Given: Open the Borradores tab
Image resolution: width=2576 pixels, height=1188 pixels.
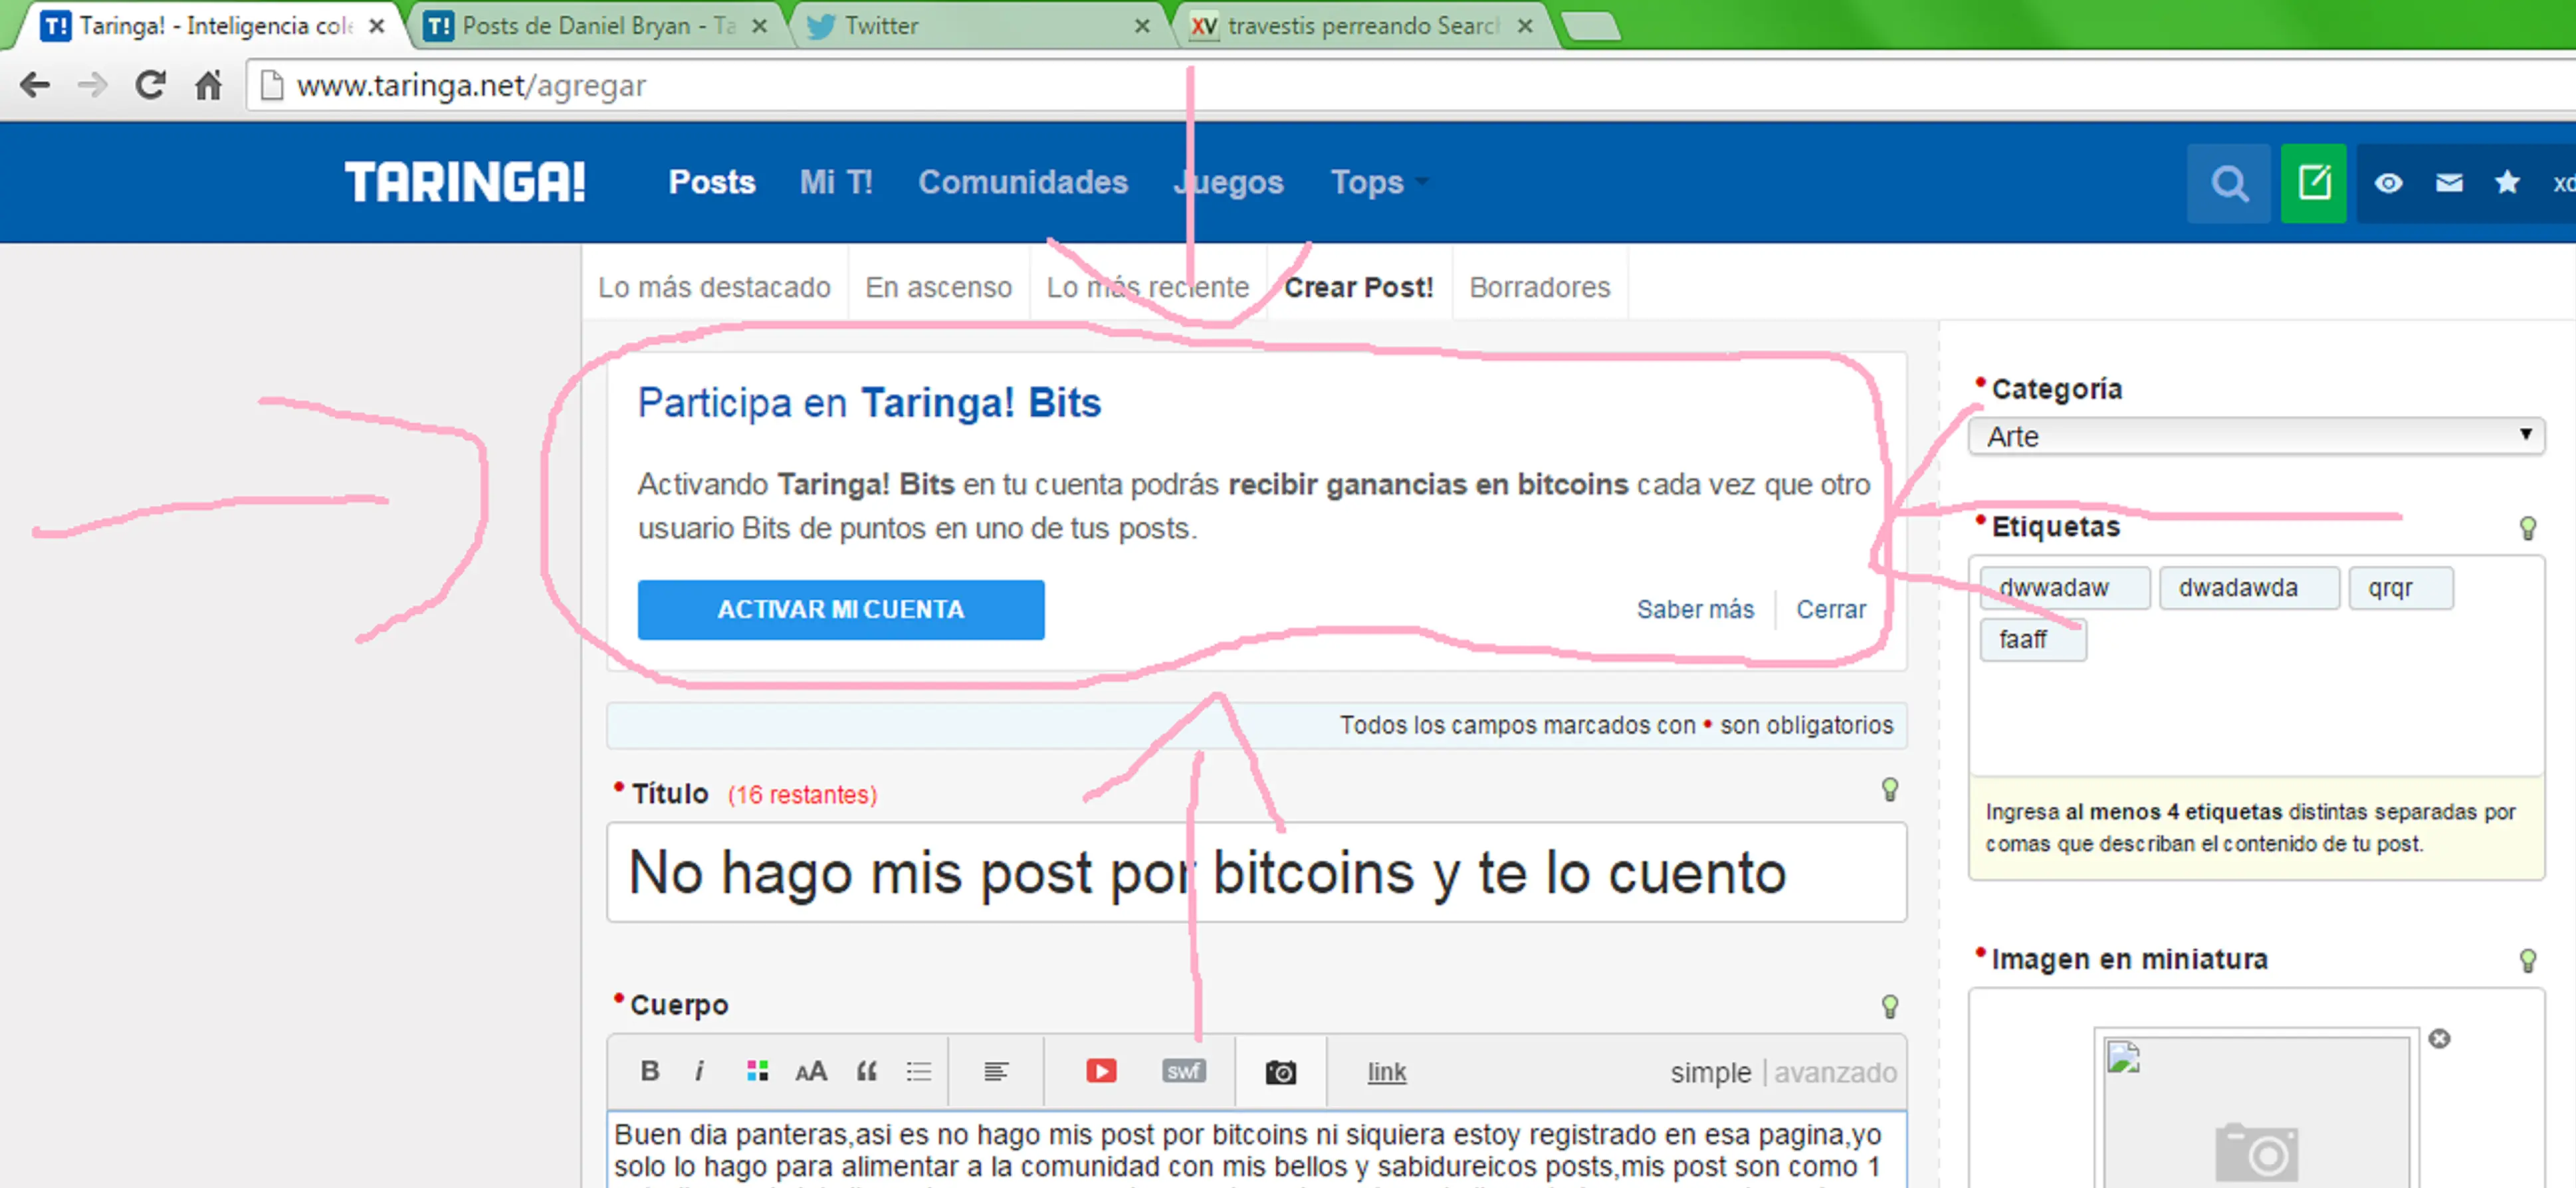Looking at the screenshot, I should [1540, 287].
